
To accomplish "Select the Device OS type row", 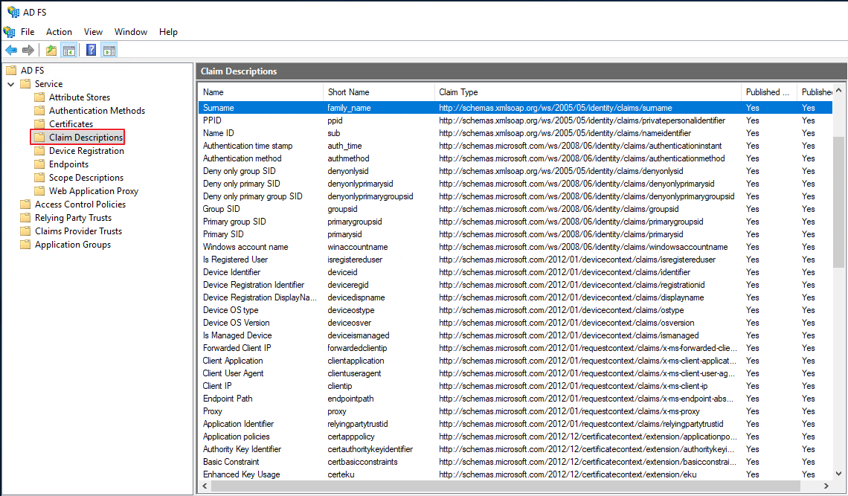I will coord(515,310).
